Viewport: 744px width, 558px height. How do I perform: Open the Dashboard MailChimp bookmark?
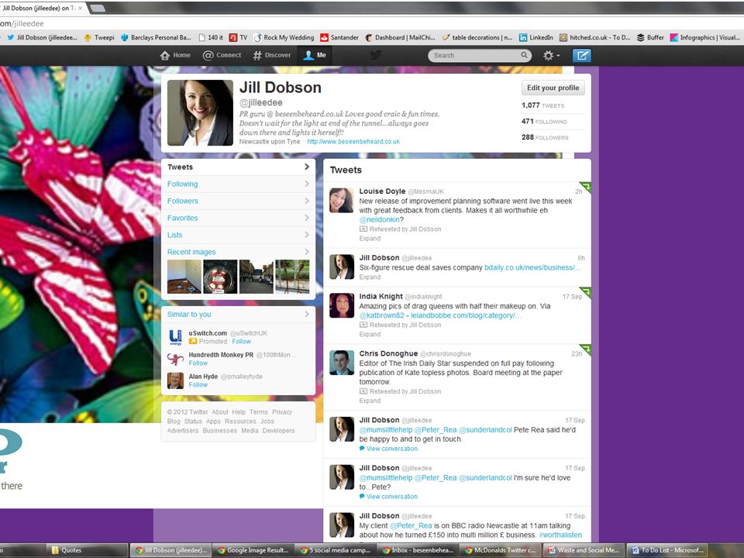click(x=400, y=37)
